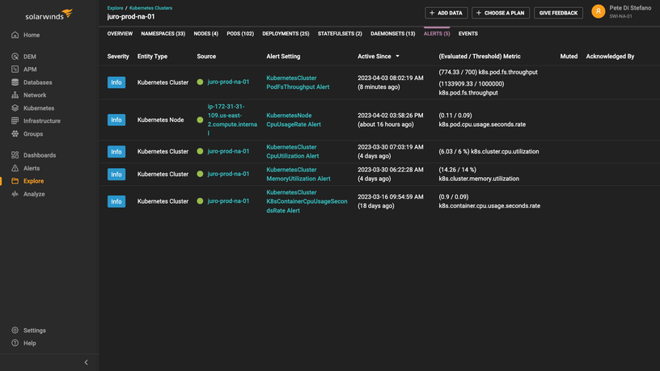Click the Severity column header

click(x=118, y=57)
